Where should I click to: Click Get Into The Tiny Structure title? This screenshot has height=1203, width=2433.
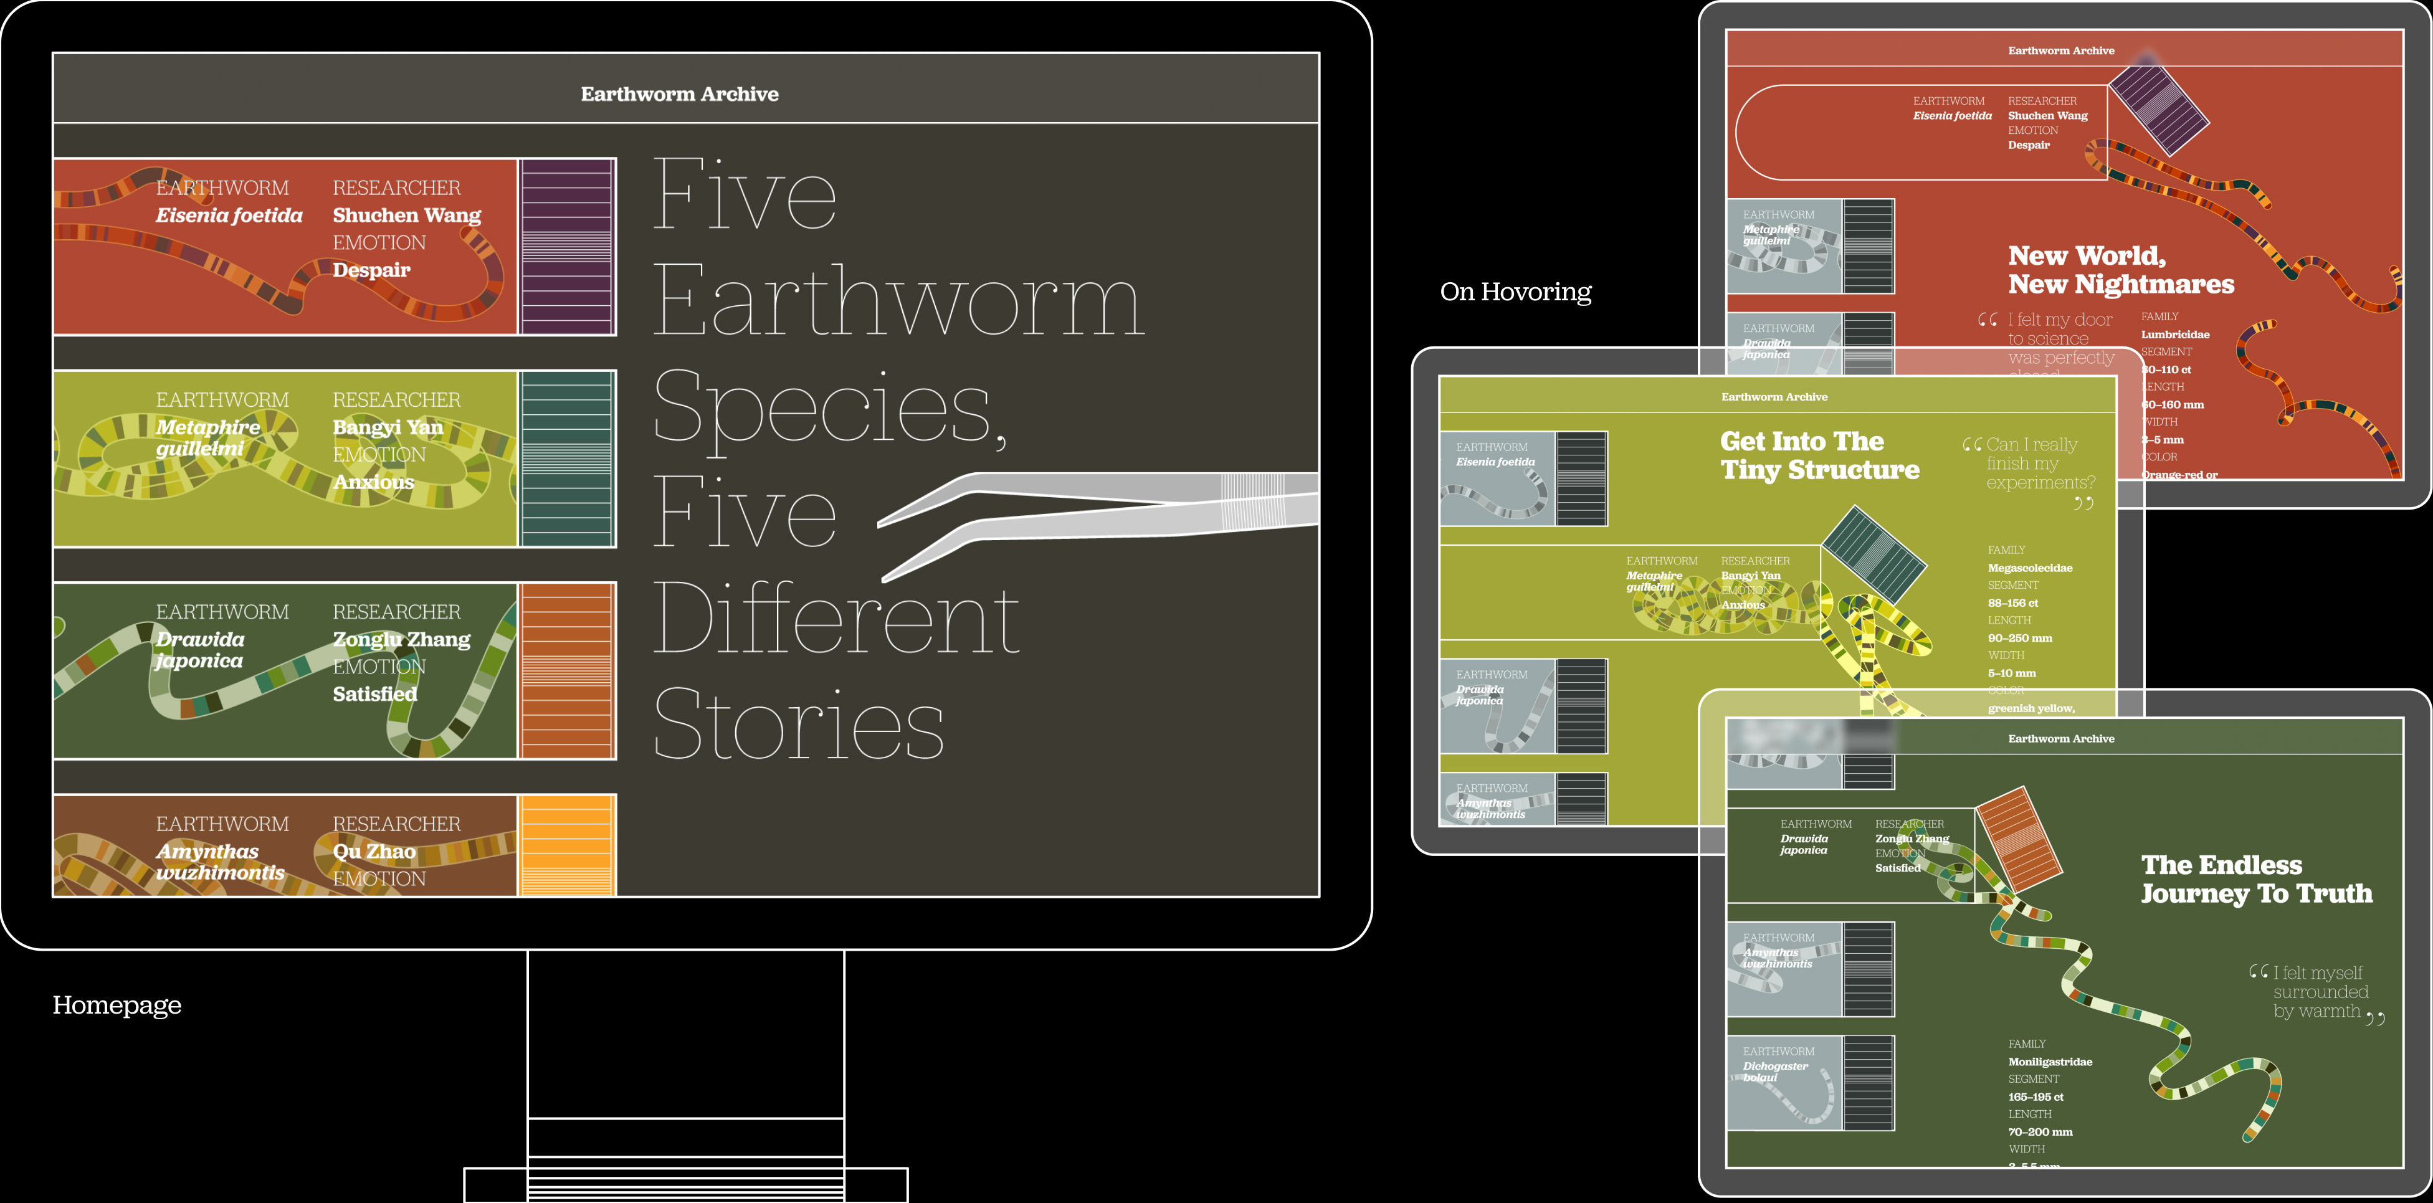(1819, 456)
